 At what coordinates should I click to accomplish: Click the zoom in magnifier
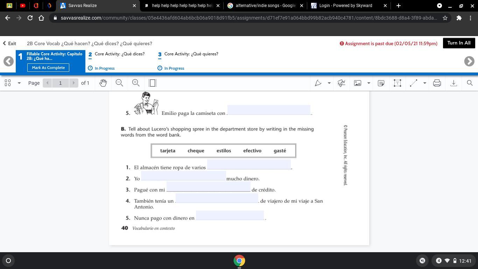coord(136,83)
